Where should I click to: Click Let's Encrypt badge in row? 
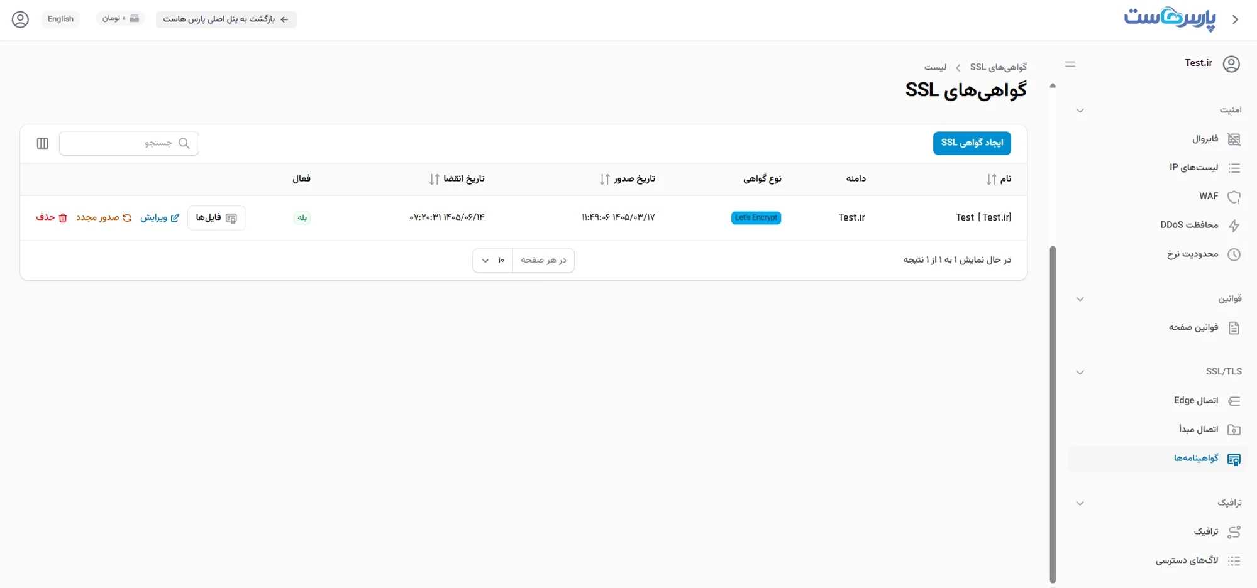tap(756, 217)
